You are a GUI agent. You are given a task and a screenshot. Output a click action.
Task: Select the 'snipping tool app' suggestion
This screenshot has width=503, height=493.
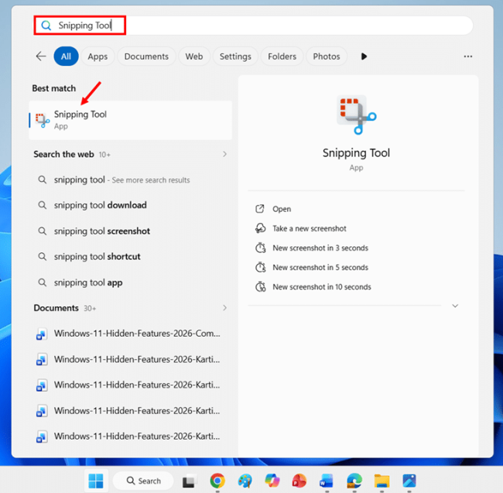(x=130, y=282)
